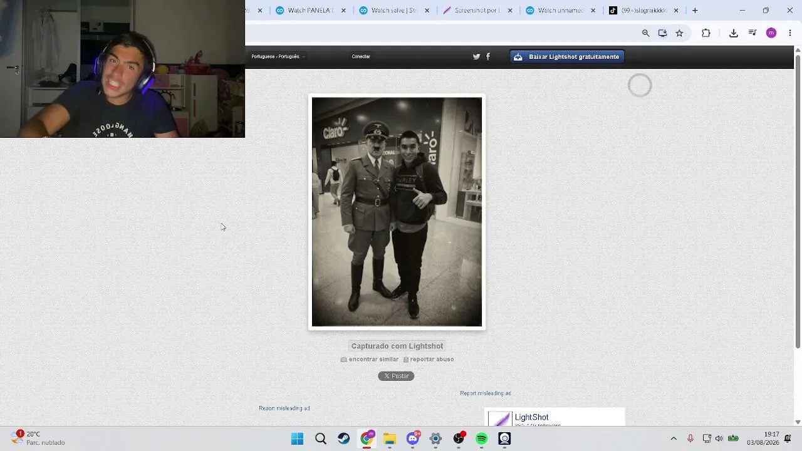
Task: Click the Report misleading ad link nearest the page's left edge
Action: (284, 408)
